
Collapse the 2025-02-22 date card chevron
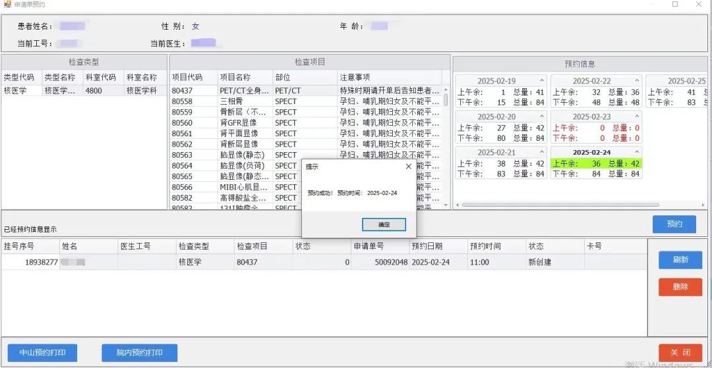click(x=636, y=81)
